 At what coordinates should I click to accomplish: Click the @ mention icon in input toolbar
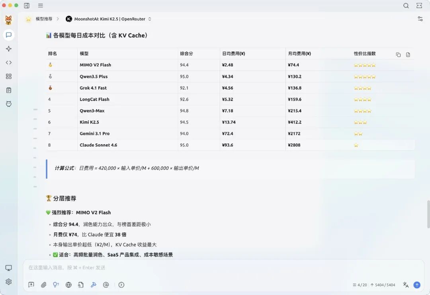[x=106, y=285]
